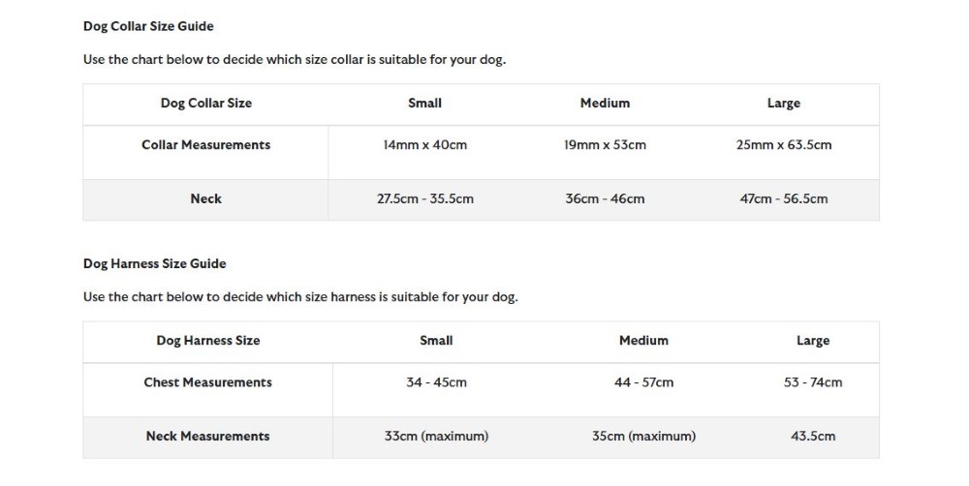Click the 33cm (maximum) neck cell
This screenshot has width=969, height=486.
pos(436,436)
